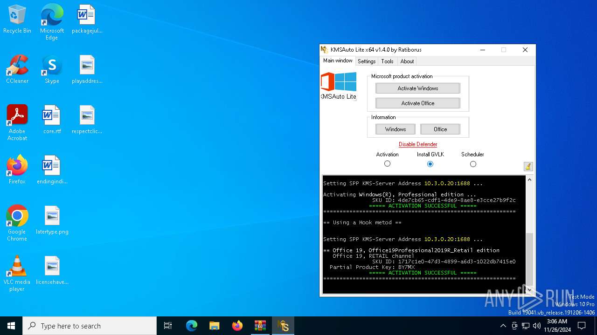Screen dimensions: 597x335
Task: Show hidden system tray icons
Action: [x=503, y=326]
